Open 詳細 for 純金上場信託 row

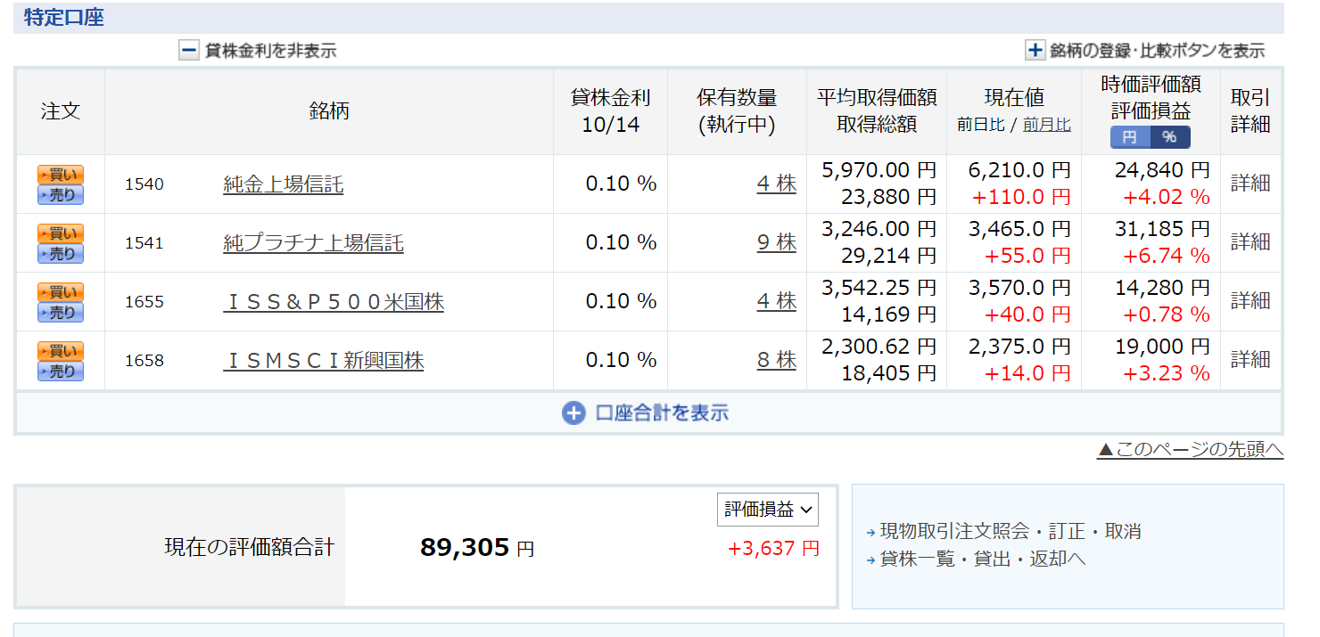point(1250,184)
